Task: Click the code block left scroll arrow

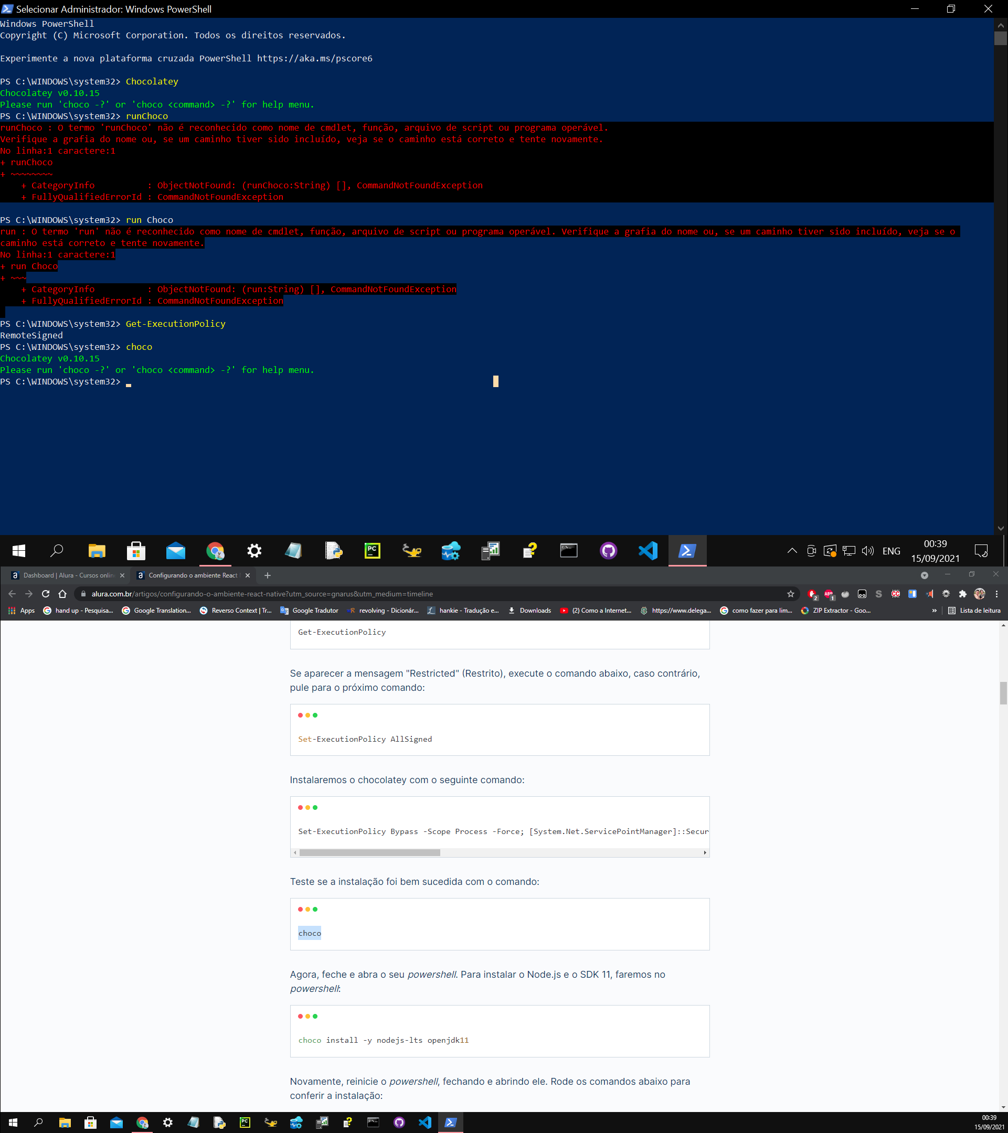Action: 295,852
